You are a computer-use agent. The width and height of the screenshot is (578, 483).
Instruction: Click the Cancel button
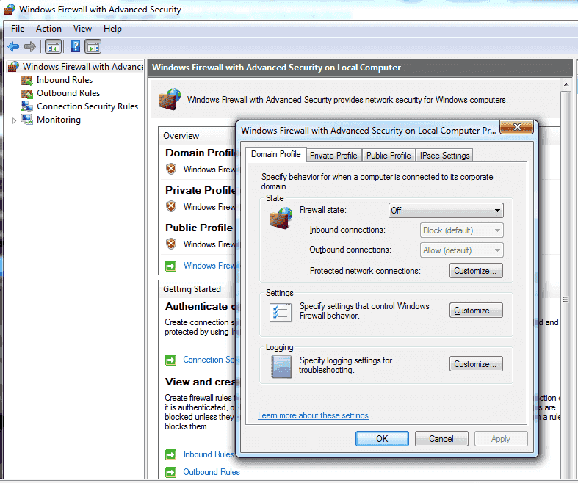click(441, 439)
